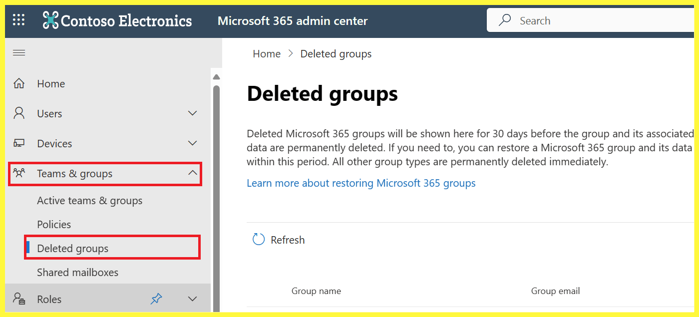Open the Microsoft 365 app launcher
The image size is (699, 317).
(18, 20)
